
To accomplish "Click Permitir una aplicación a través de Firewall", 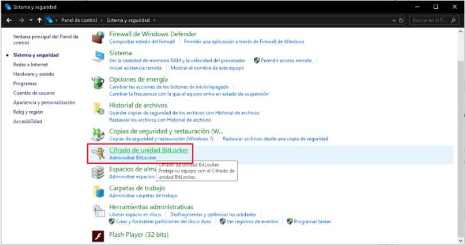I will (x=244, y=42).
